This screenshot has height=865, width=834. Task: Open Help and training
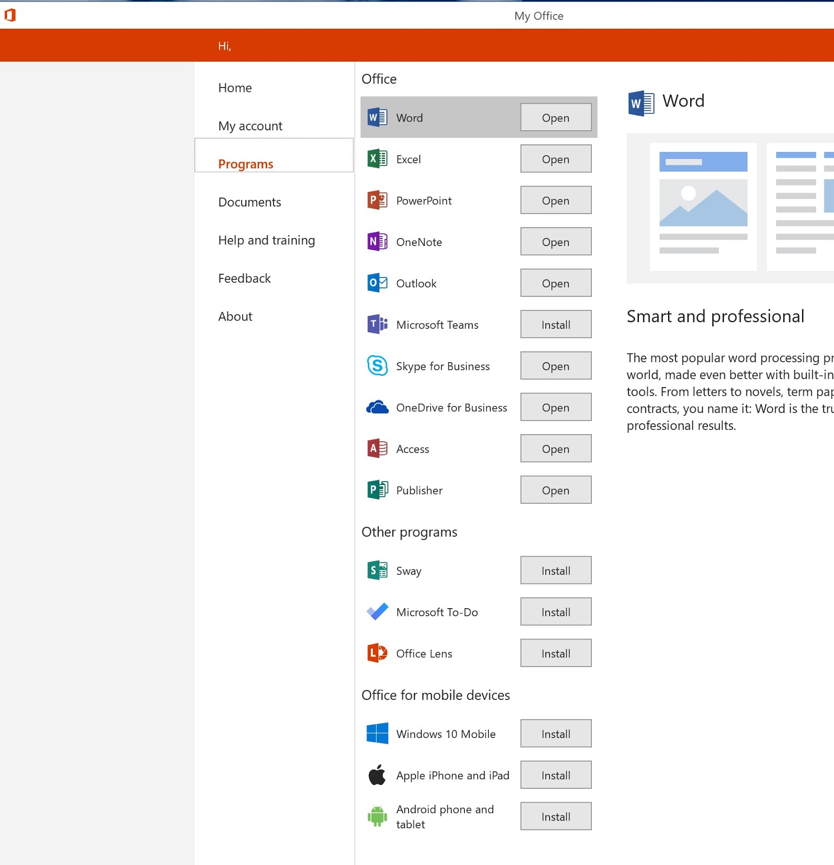point(266,240)
